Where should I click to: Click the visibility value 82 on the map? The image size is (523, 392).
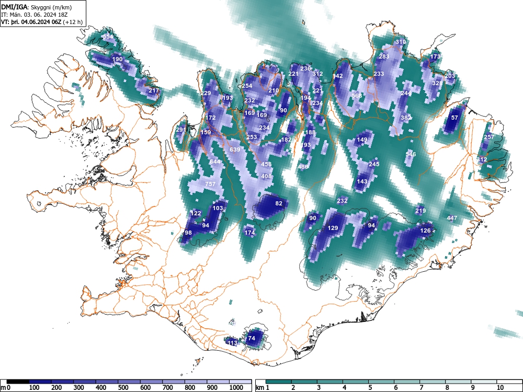279,203
